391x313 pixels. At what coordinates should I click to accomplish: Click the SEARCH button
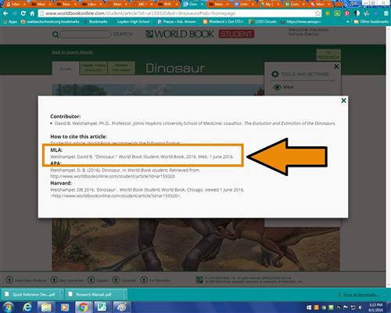click(x=123, y=34)
